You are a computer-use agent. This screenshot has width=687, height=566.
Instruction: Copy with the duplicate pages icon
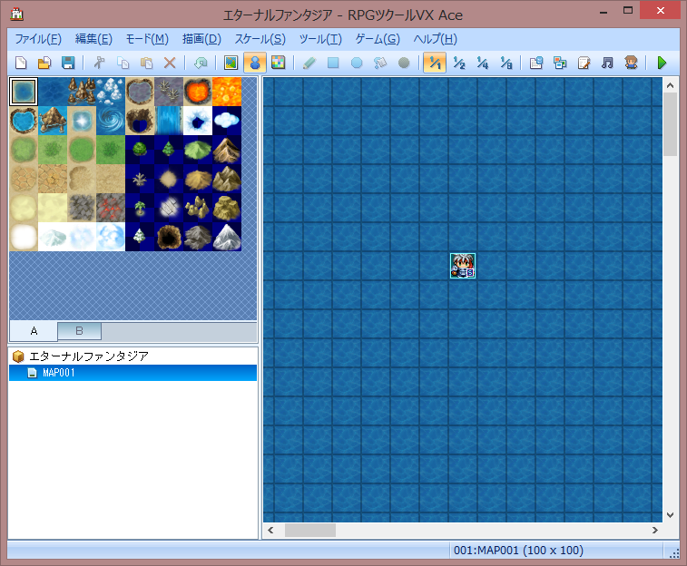click(x=123, y=63)
